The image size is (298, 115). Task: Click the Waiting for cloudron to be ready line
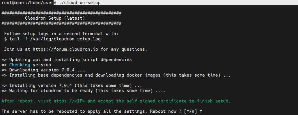pyautogui.click(x=84, y=91)
